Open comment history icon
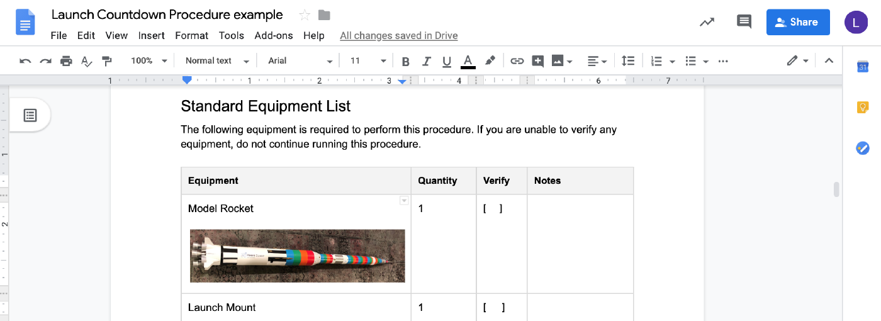This screenshot has height=321, width=881. point(744,22)
